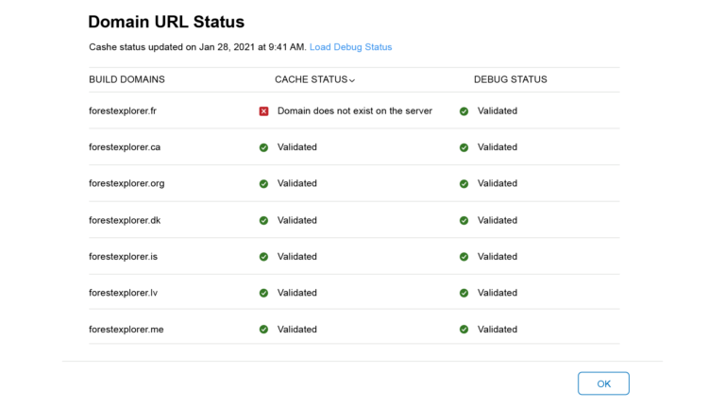Click the 'Domain does not exist on the server' message
This screenshot has height=408, width=725.
point(355,111)
